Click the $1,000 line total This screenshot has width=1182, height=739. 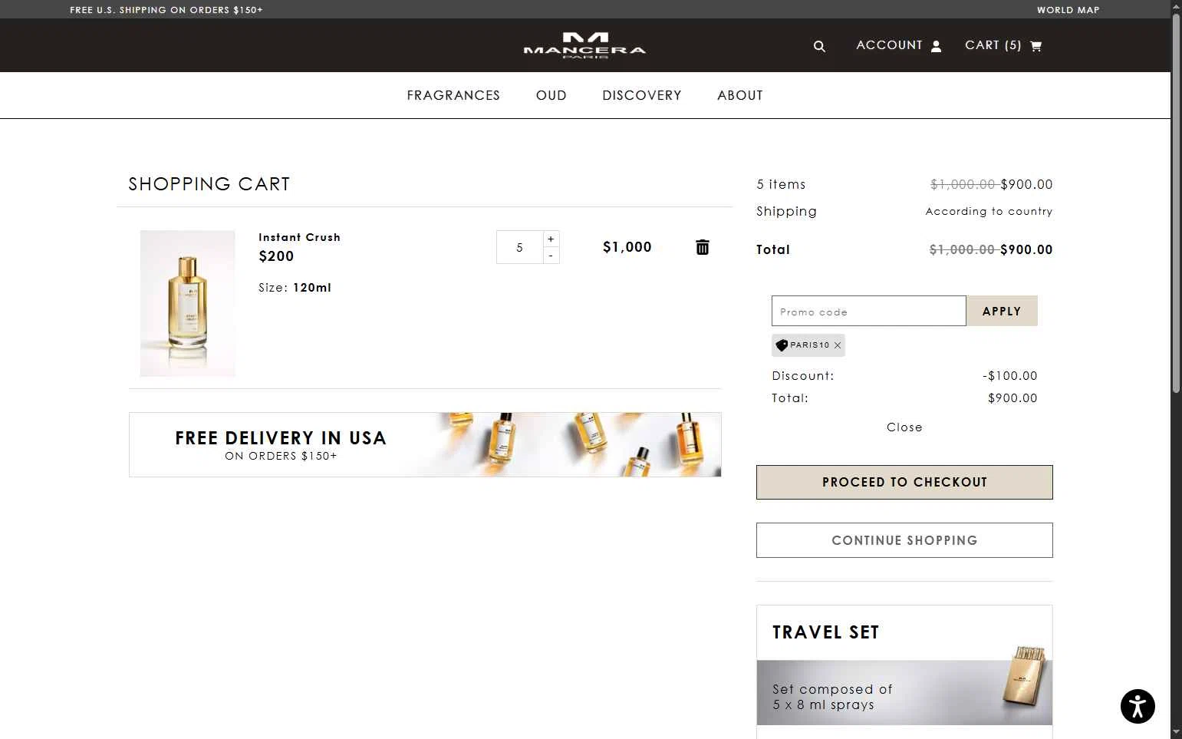point(627,247)
